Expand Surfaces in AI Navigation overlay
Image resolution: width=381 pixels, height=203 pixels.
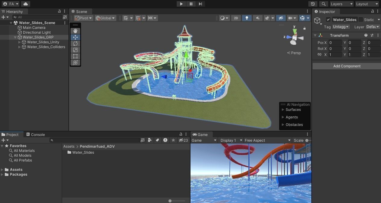click(283, 110)
